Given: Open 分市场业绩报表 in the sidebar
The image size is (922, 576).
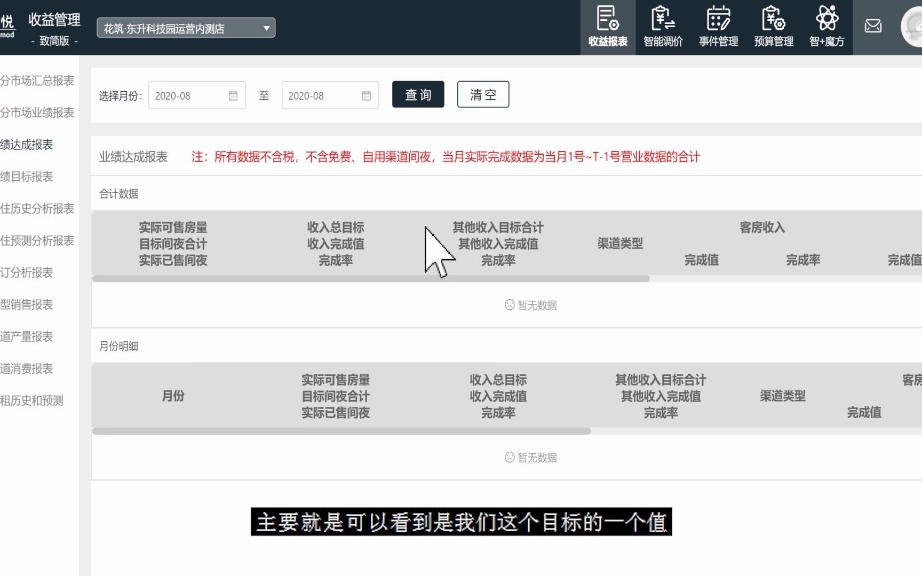Looking at the screenshot, I should click(37, 113).
